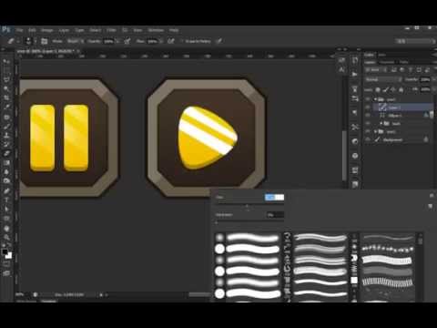Toggle the Brush panel from the options bar

click(45, 41)
